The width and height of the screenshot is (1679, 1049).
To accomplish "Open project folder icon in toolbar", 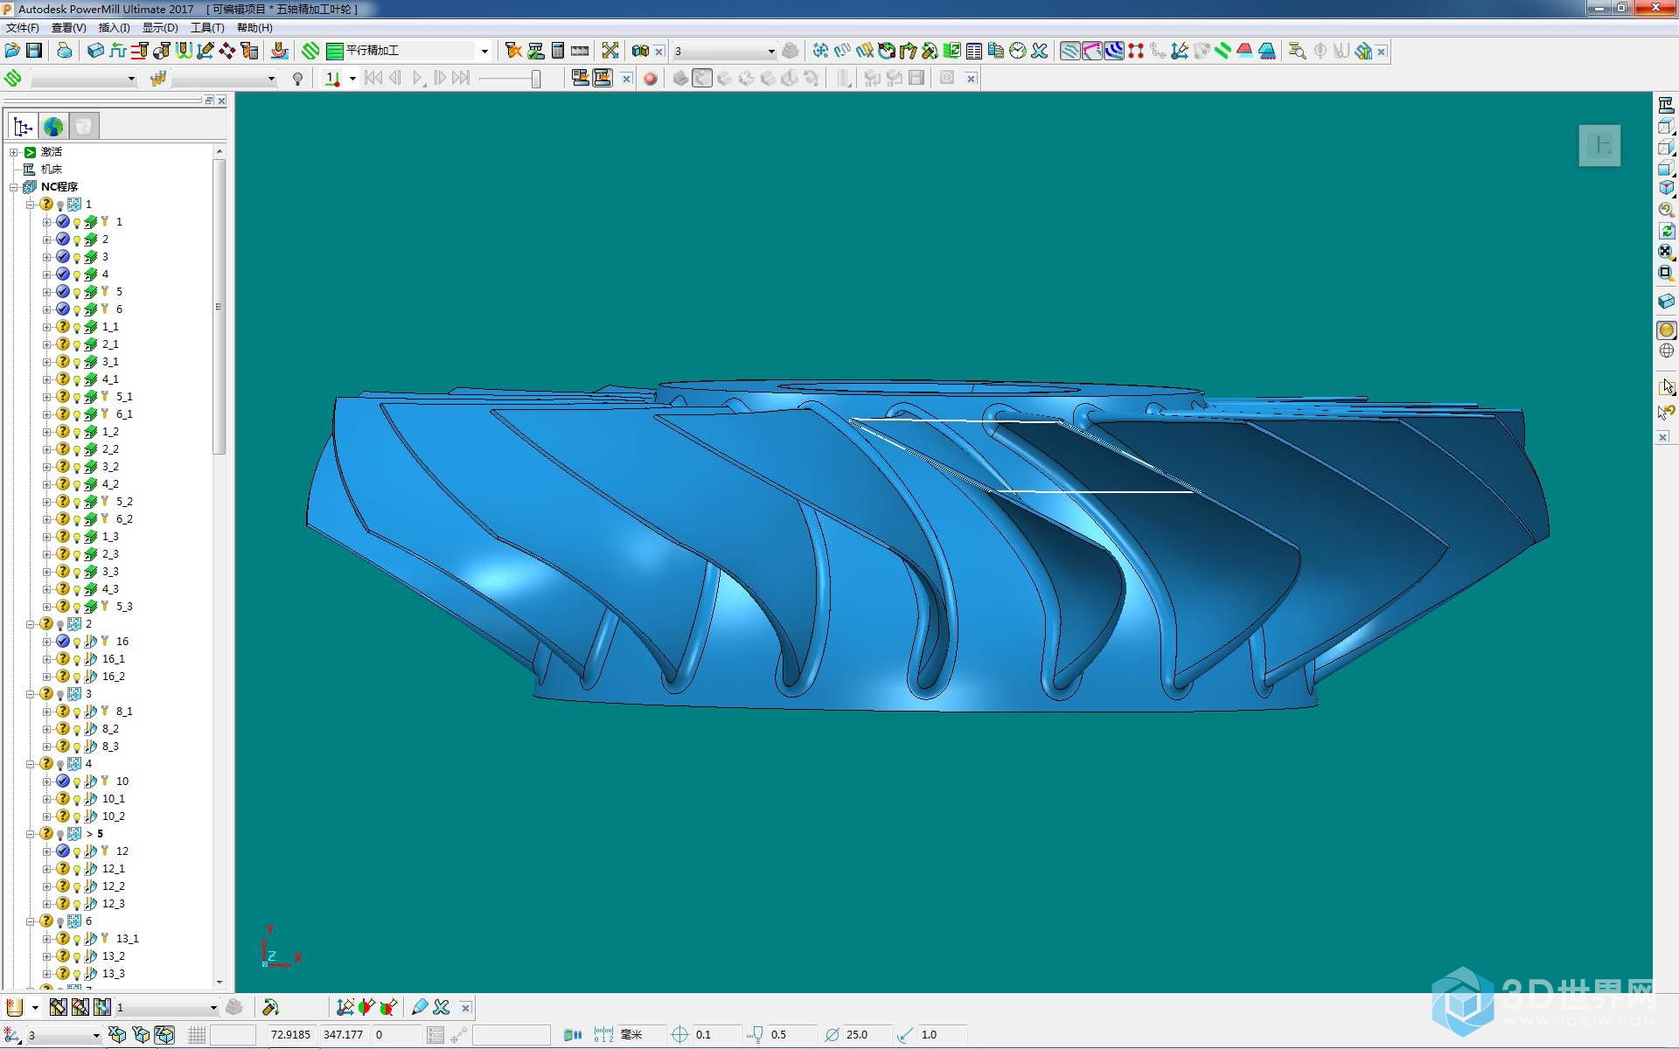I will point(12,51).
